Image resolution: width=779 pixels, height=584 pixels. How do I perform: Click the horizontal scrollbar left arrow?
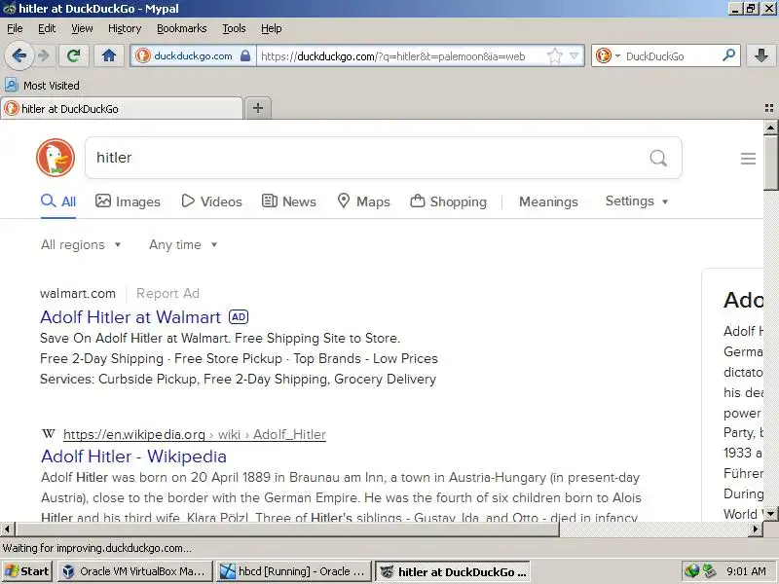click(x=7, y=529)
